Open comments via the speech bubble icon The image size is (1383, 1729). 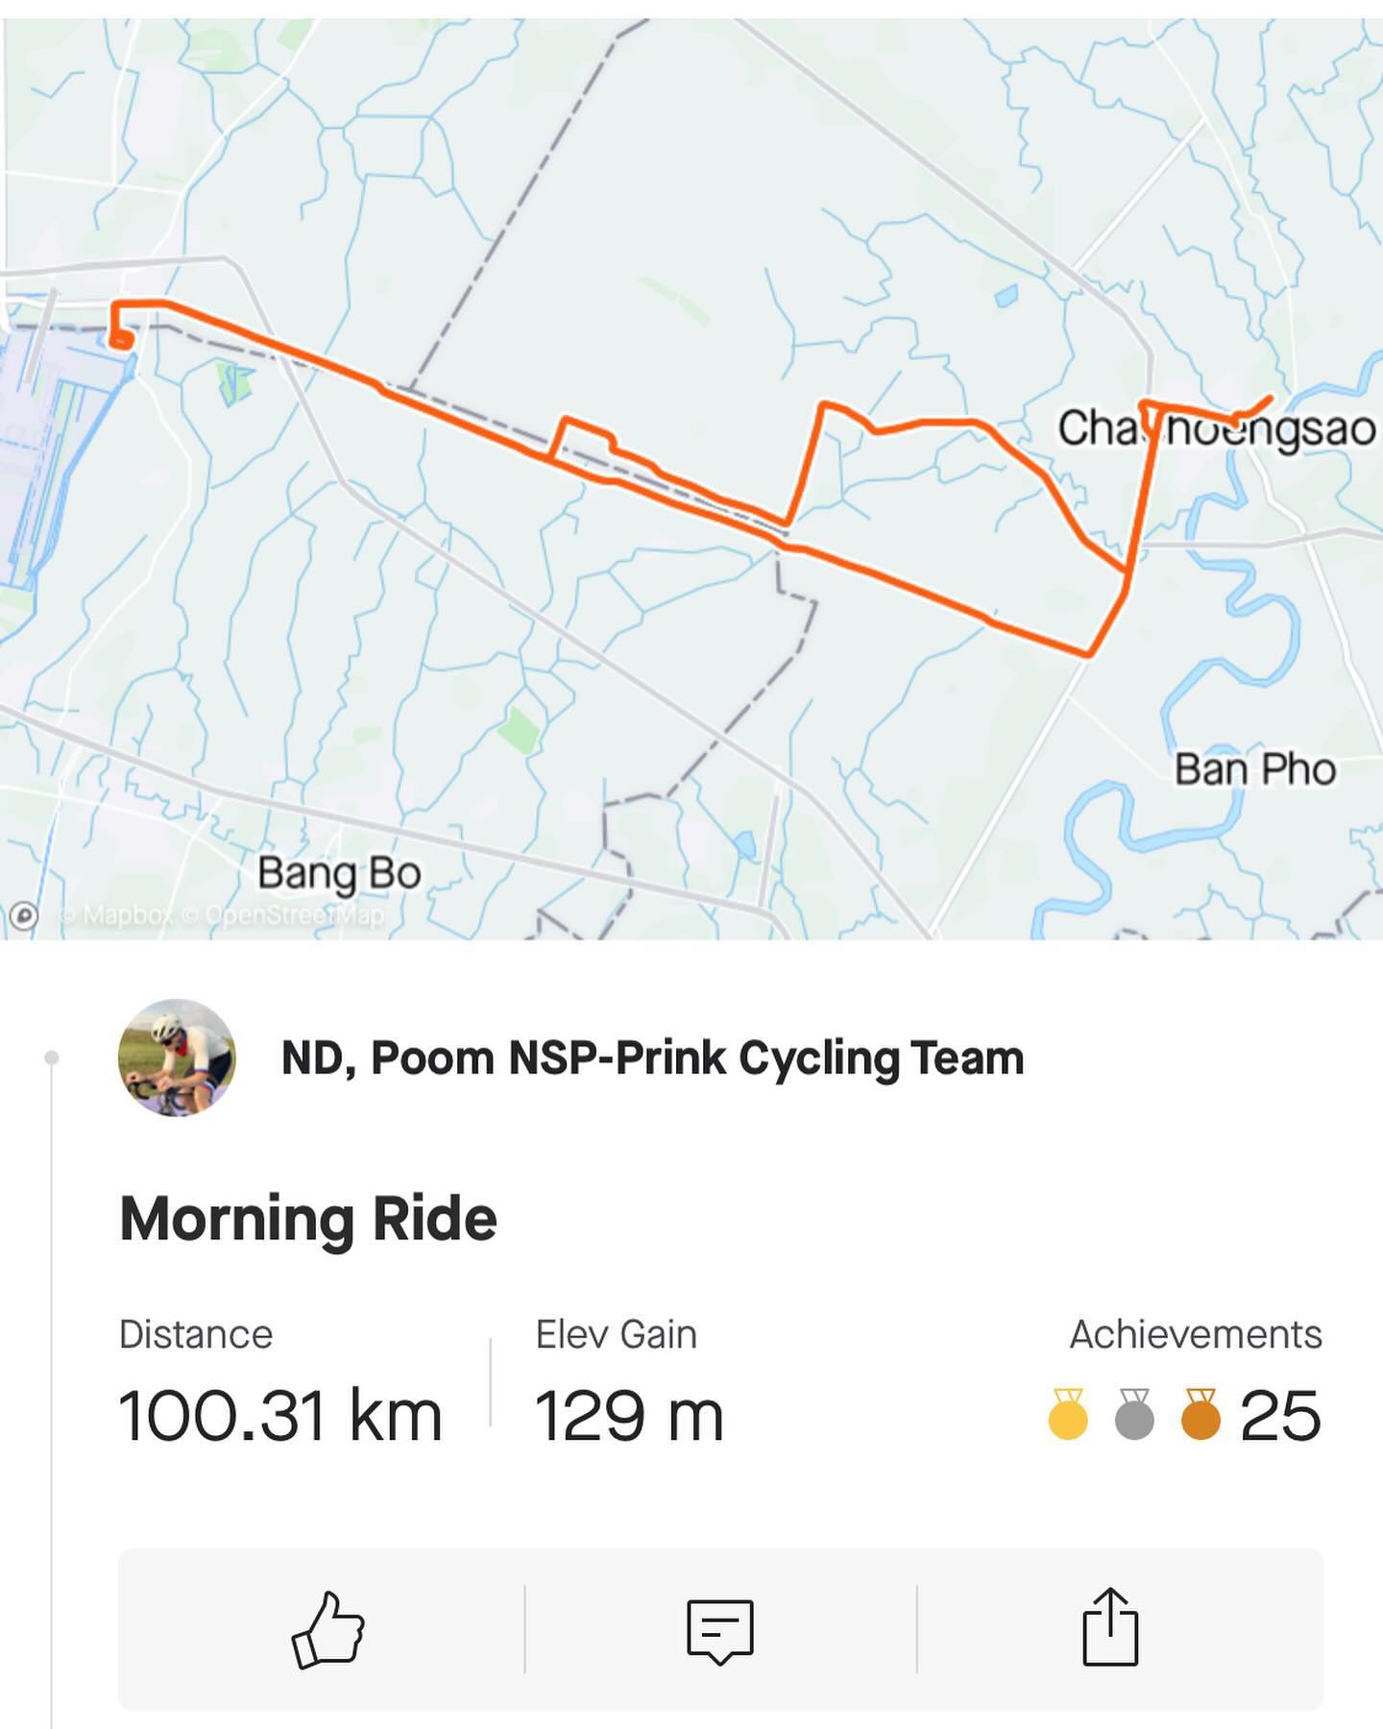[x=720, y=1631]
